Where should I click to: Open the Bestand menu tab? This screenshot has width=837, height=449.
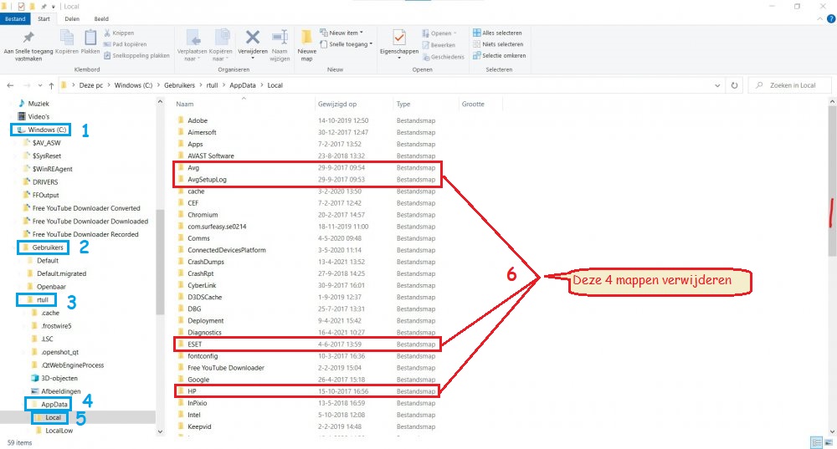(17, 18)
